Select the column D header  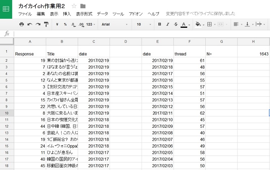pyautogui.click(x=125, y=42)
